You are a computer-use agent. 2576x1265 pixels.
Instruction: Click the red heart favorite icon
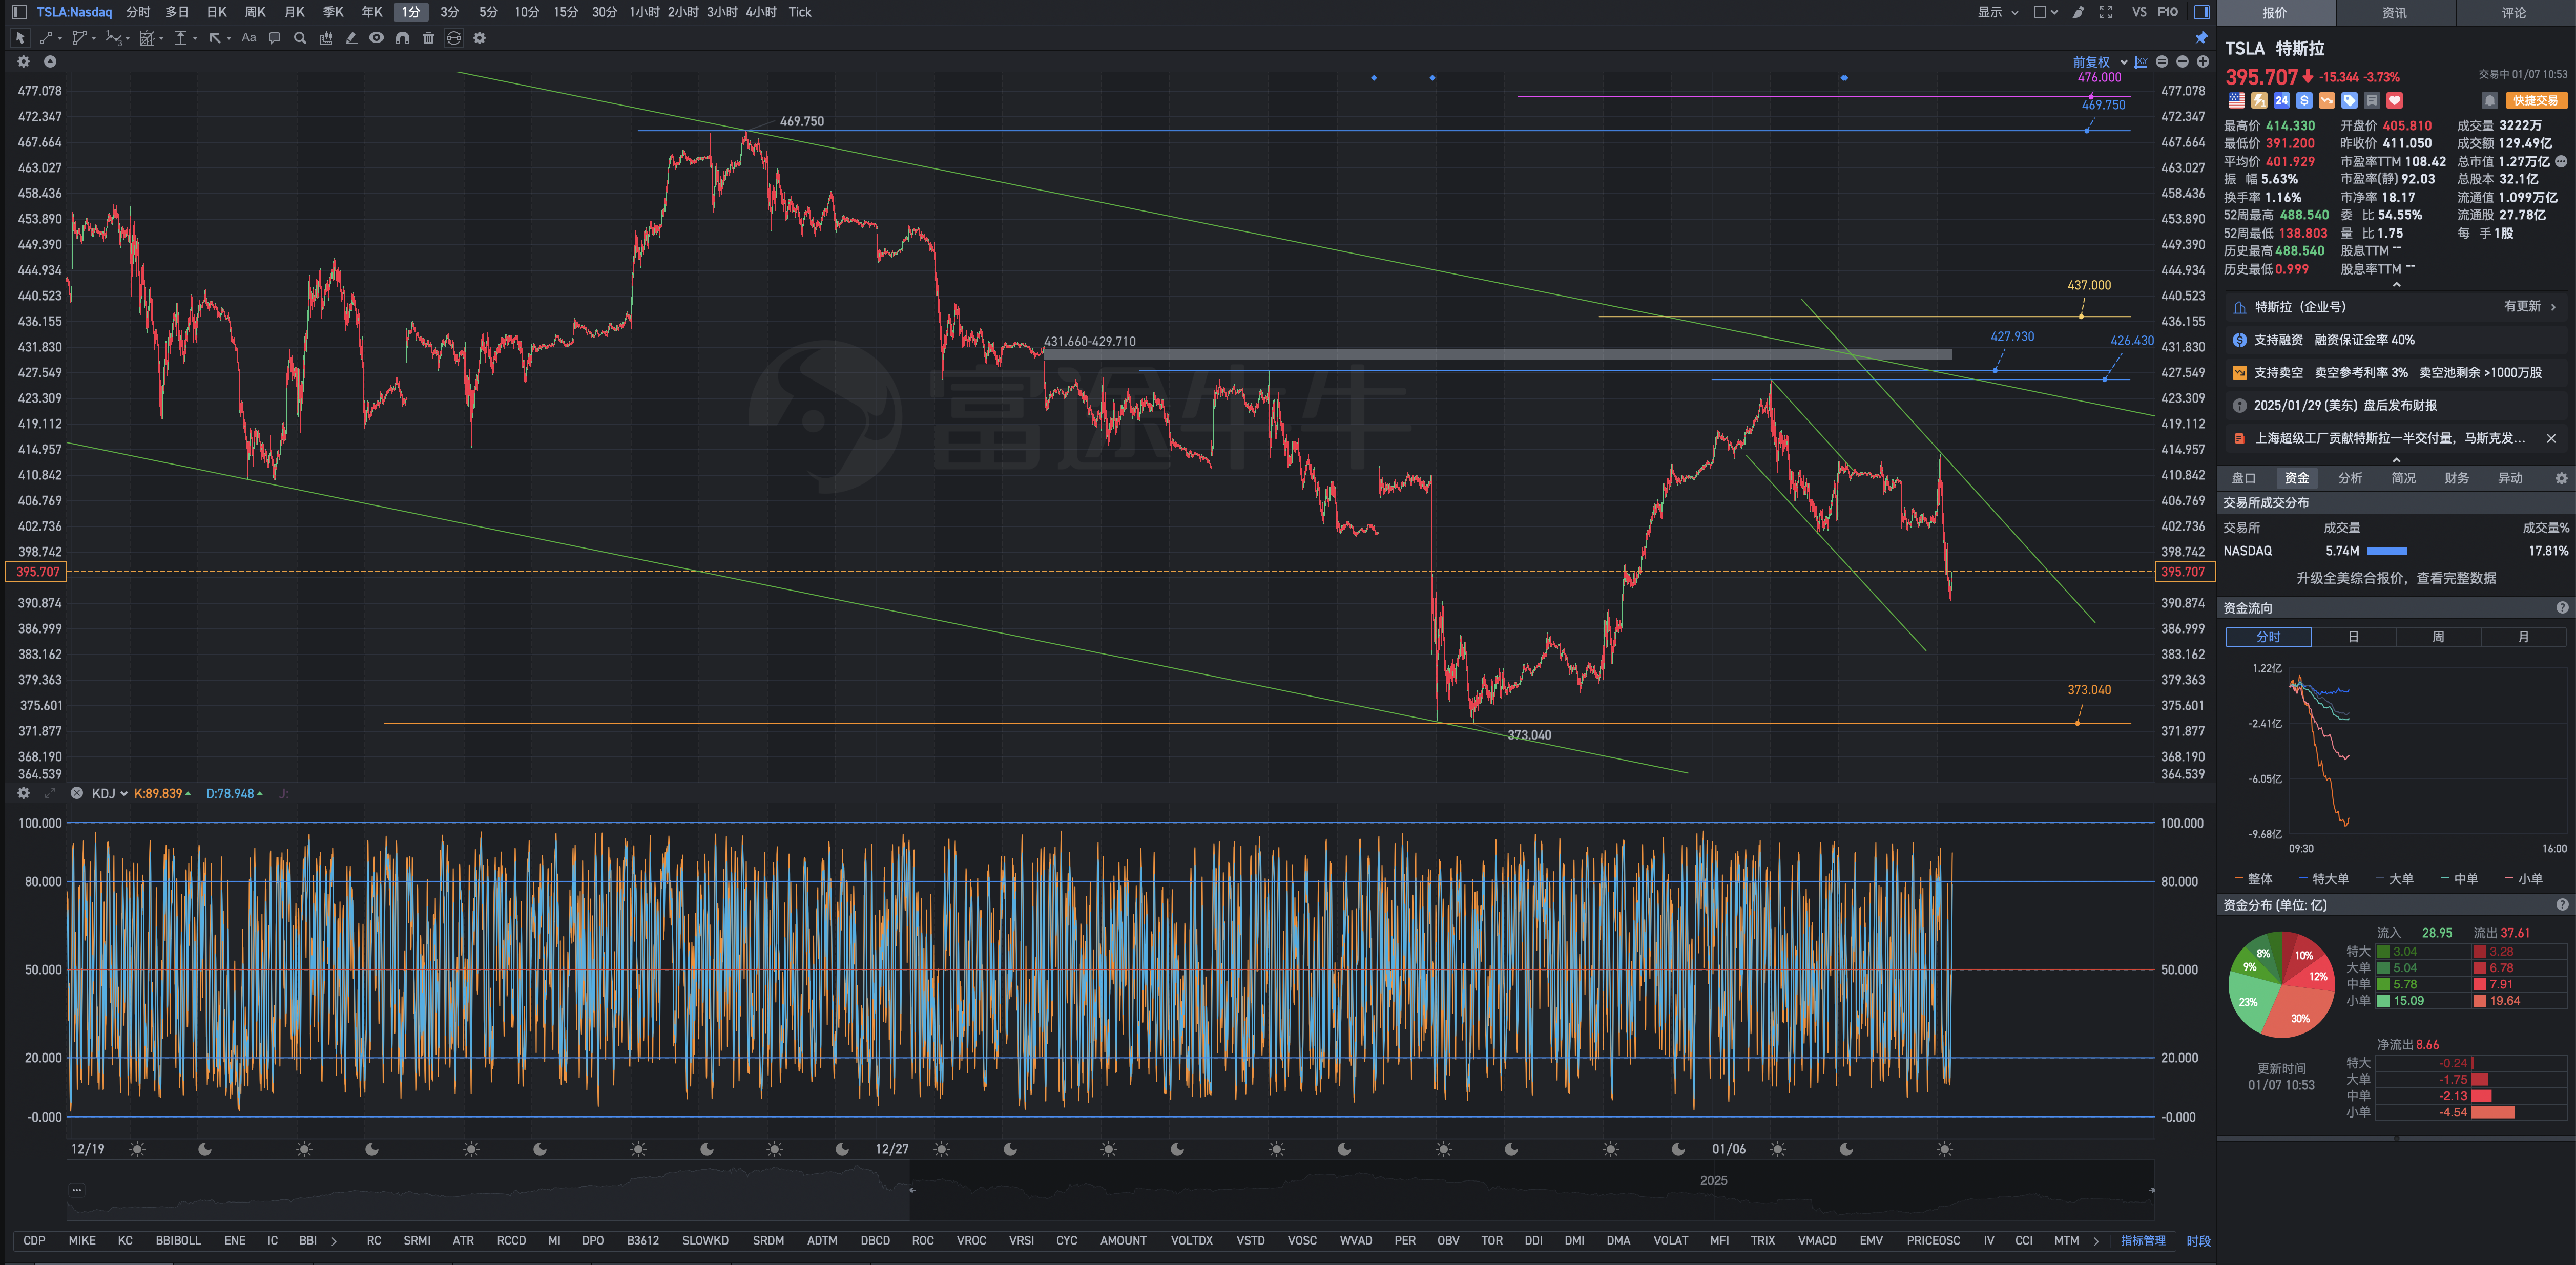pos(2394,100)
